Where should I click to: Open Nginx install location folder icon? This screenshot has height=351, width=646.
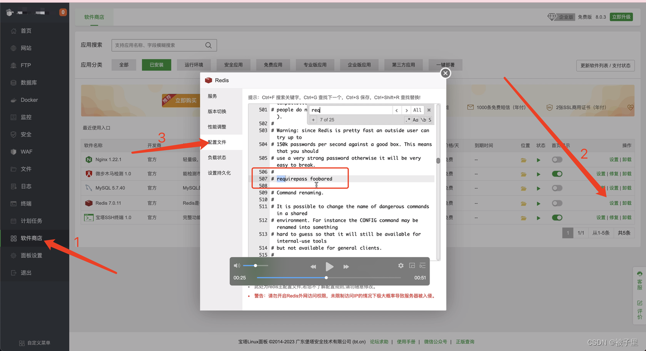click(x=524, y=160)
